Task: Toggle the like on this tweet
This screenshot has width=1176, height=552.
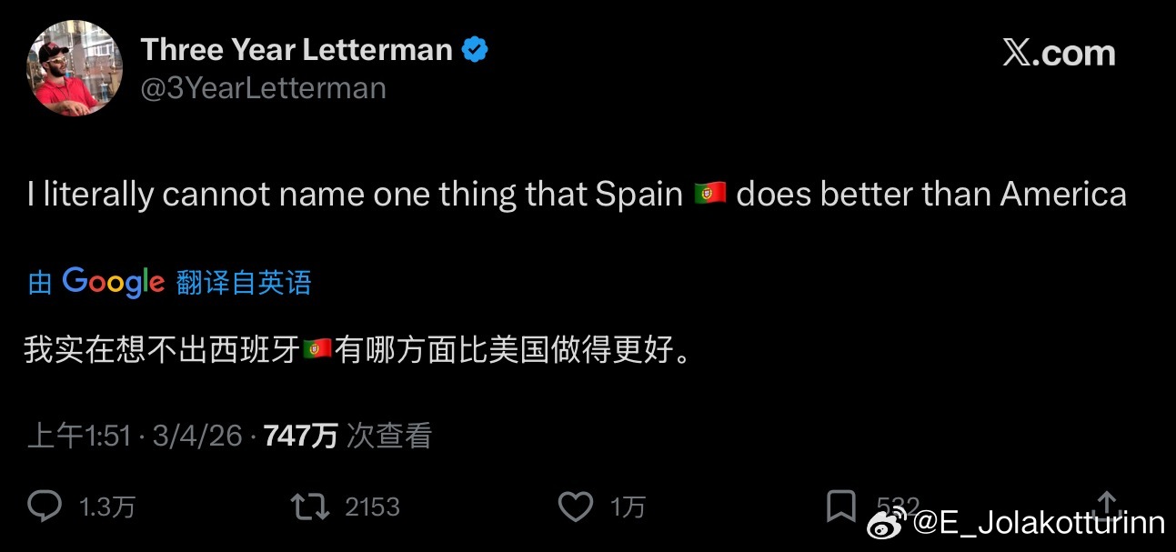Action: (575, 506)
